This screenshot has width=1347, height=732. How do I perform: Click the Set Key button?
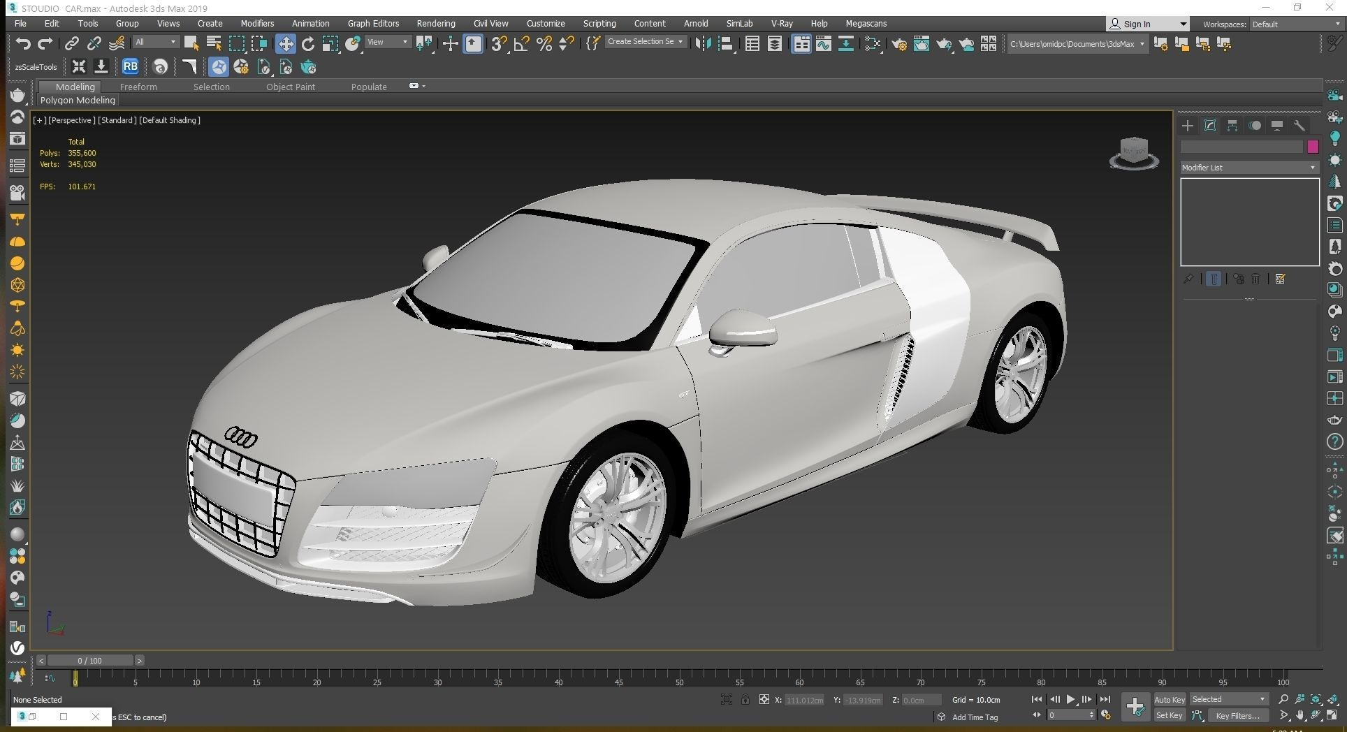click(1169, 715)
